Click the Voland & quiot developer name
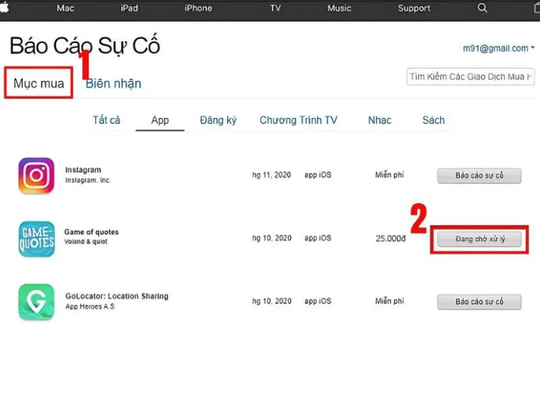 coord(86,242)
